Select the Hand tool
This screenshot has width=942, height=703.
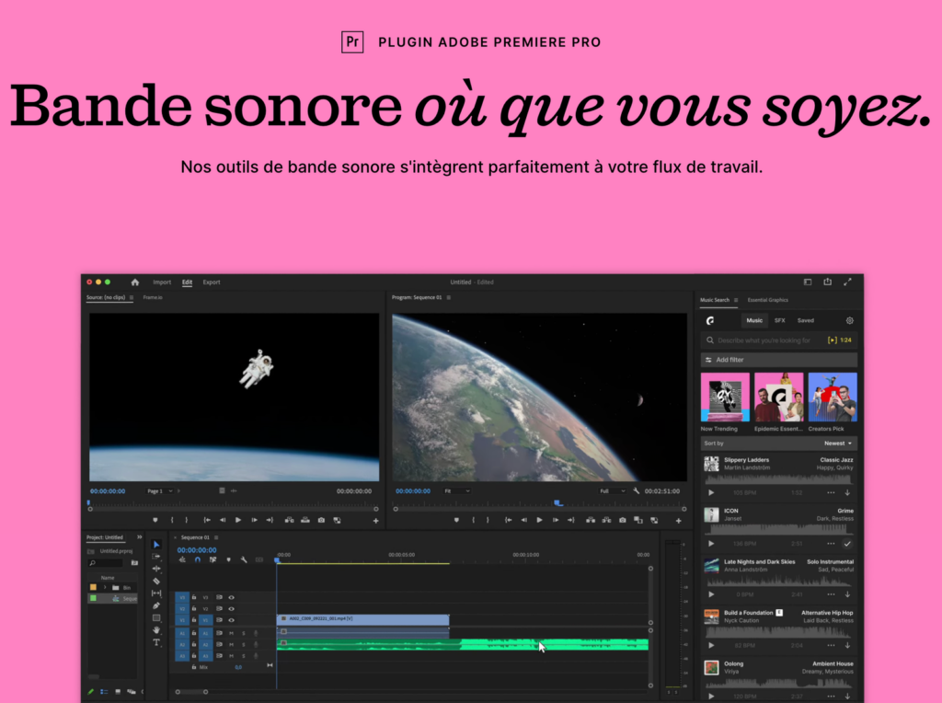click(x=156, y=630)
